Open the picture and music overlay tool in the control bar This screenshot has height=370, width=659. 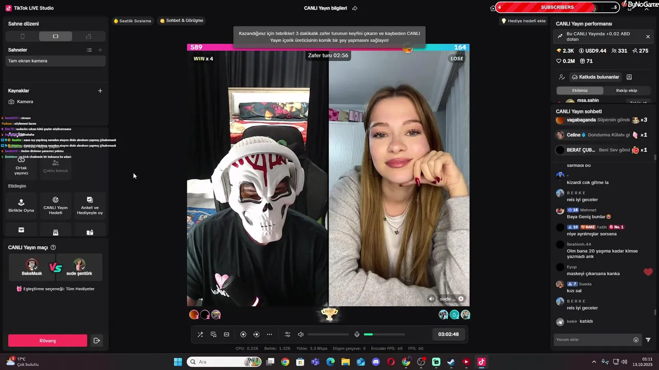(214, 335)
